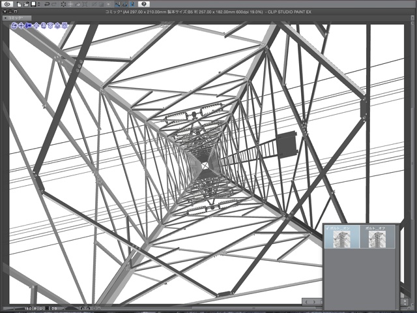Open file using folder icon

(26, 5)
